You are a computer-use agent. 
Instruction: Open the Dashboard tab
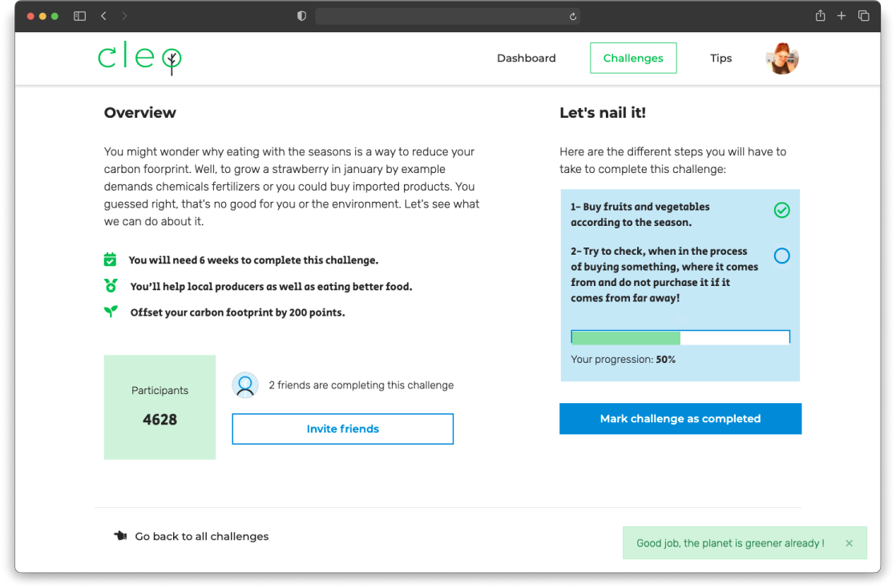pyautogui.click(x=526, y=58)
